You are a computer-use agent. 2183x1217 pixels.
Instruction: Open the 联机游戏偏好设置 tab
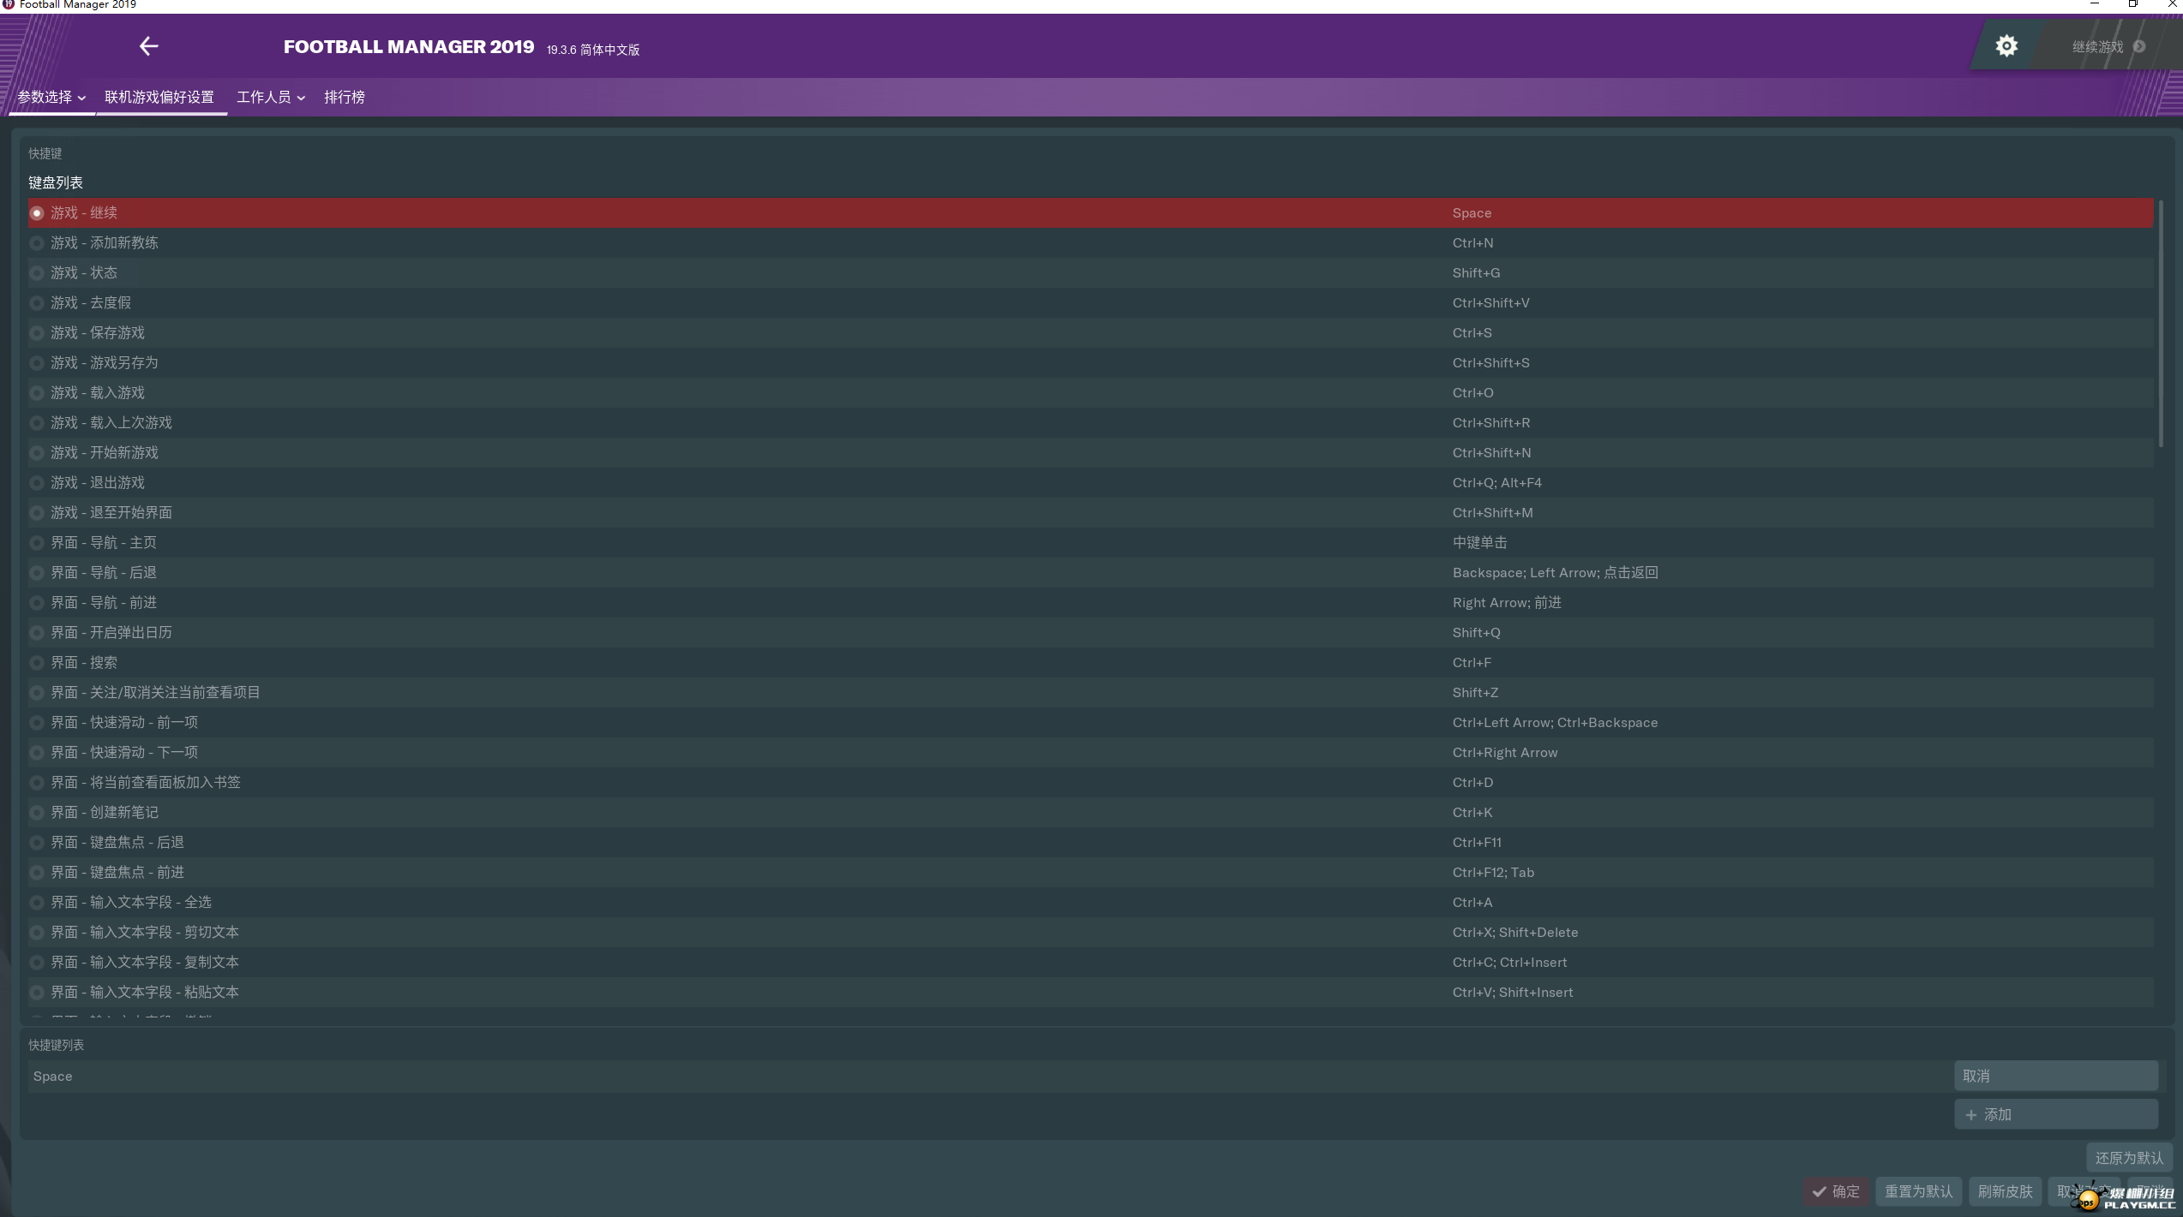(x=159, y=98)
